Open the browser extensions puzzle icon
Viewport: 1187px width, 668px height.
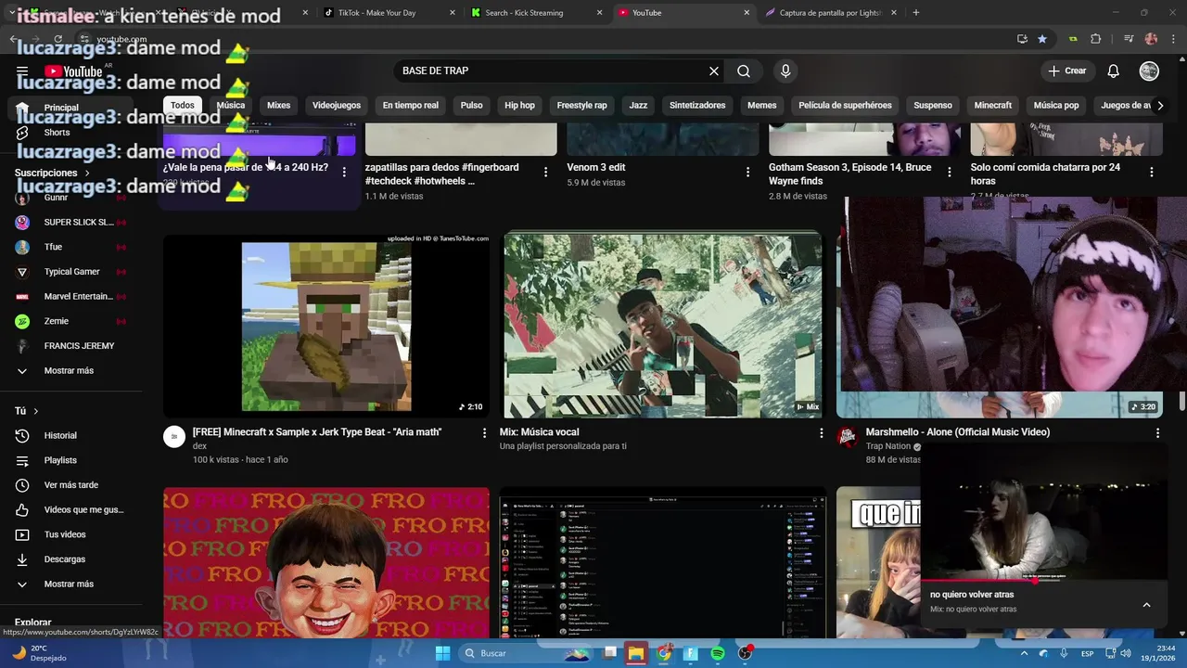[x=1095, y=39]
